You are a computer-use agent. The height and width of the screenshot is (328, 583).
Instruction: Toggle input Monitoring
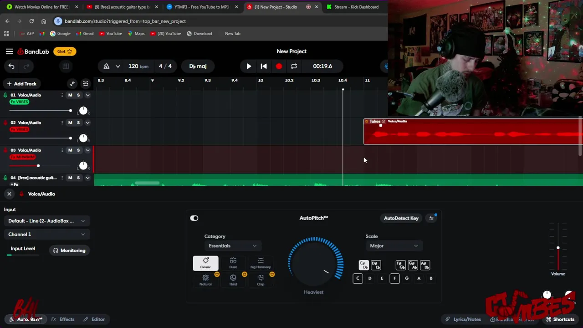[69, 251]
